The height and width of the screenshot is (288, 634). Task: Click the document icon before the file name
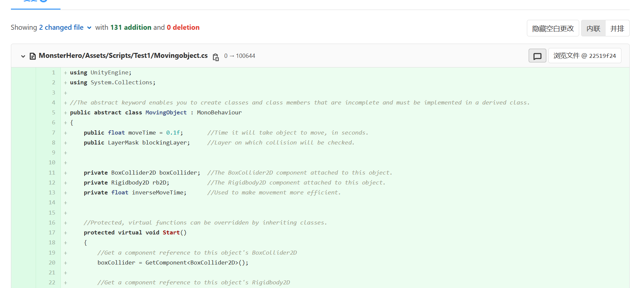click(33, 56)
